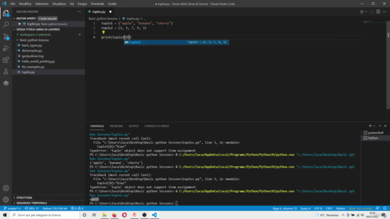This screenshot has height=219, width=390.
Task: Click the master branch indicator
Action: coord(12,208)
